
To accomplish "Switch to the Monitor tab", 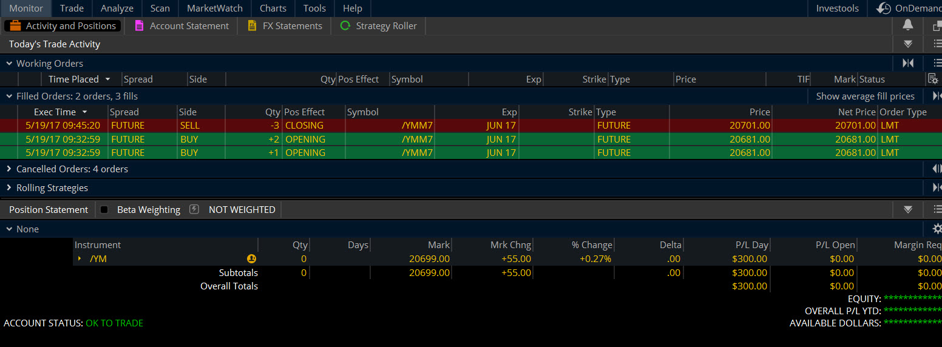I will click(26, 8).
